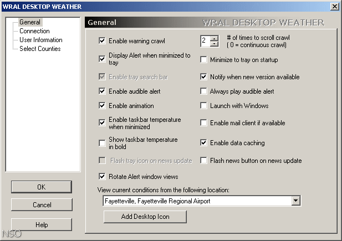Viewport: 342px width, 241px height.
Task: Click the scroll crawl count field
Action: (206, 41)
